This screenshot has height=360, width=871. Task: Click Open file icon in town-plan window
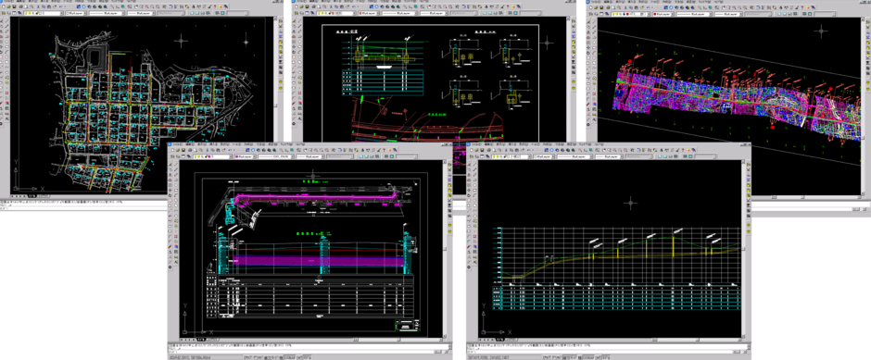coord(8,6)
